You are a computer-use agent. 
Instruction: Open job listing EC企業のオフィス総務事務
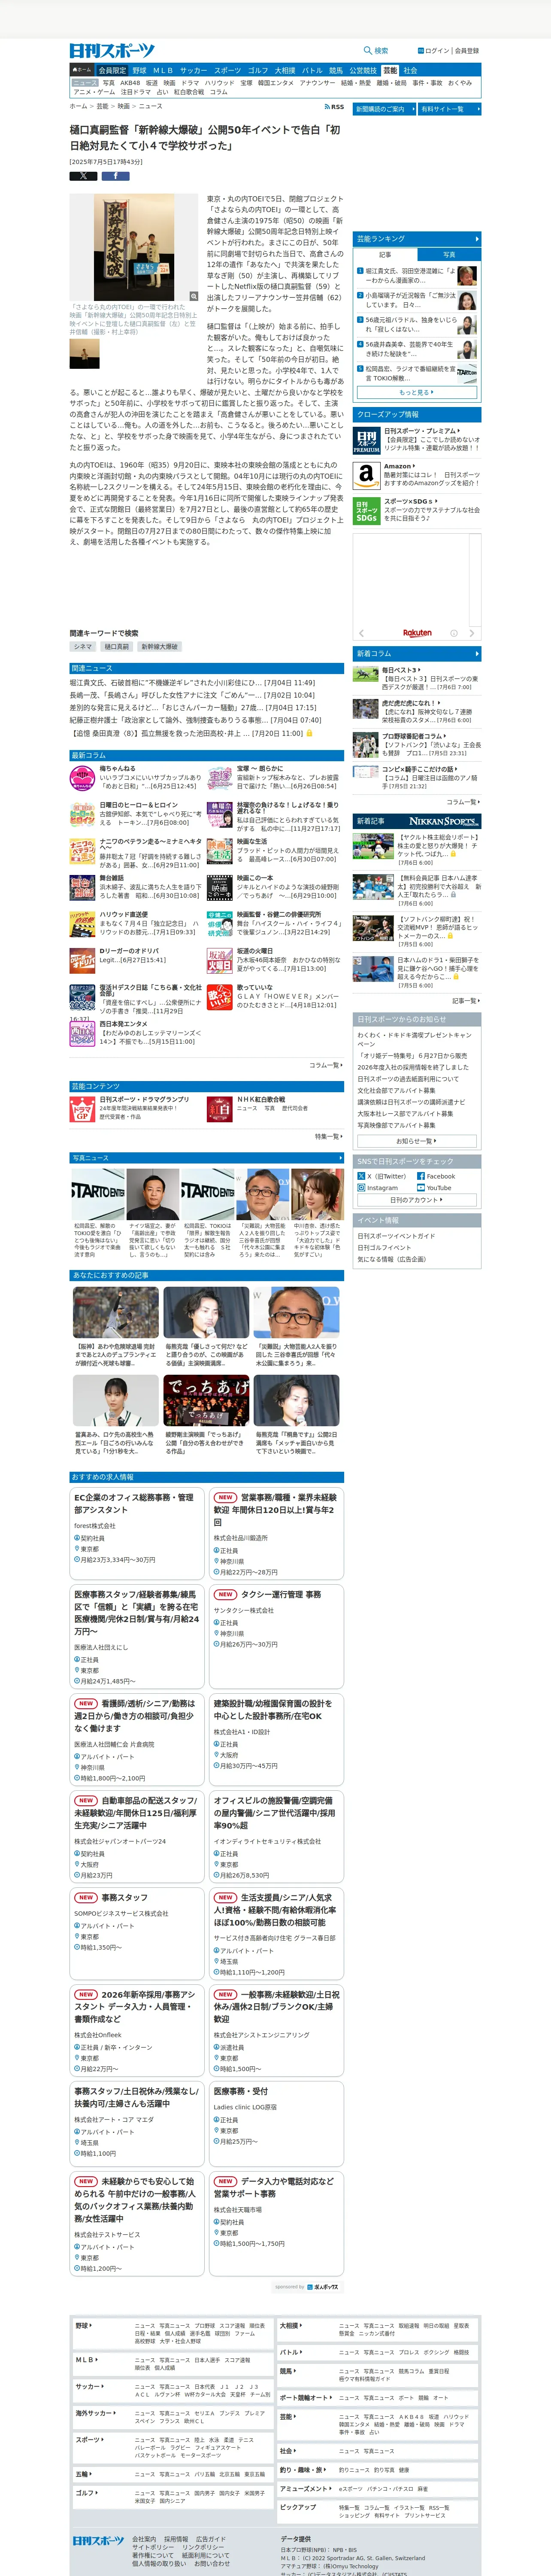point(134,1503)
